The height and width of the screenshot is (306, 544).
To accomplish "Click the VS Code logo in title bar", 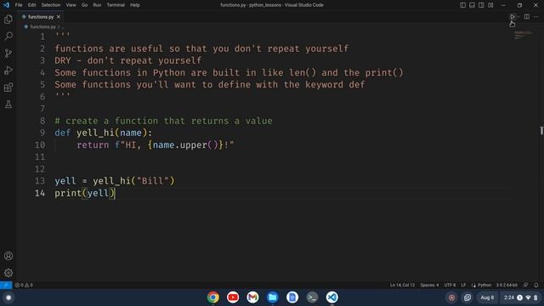I will point(6,5).
